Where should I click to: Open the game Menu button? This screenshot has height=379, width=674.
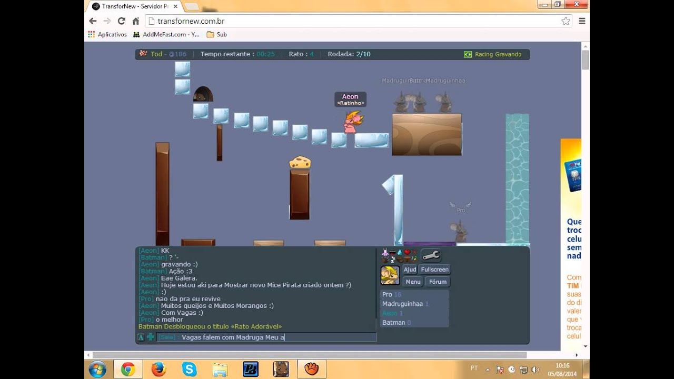(x=413, y=282)
